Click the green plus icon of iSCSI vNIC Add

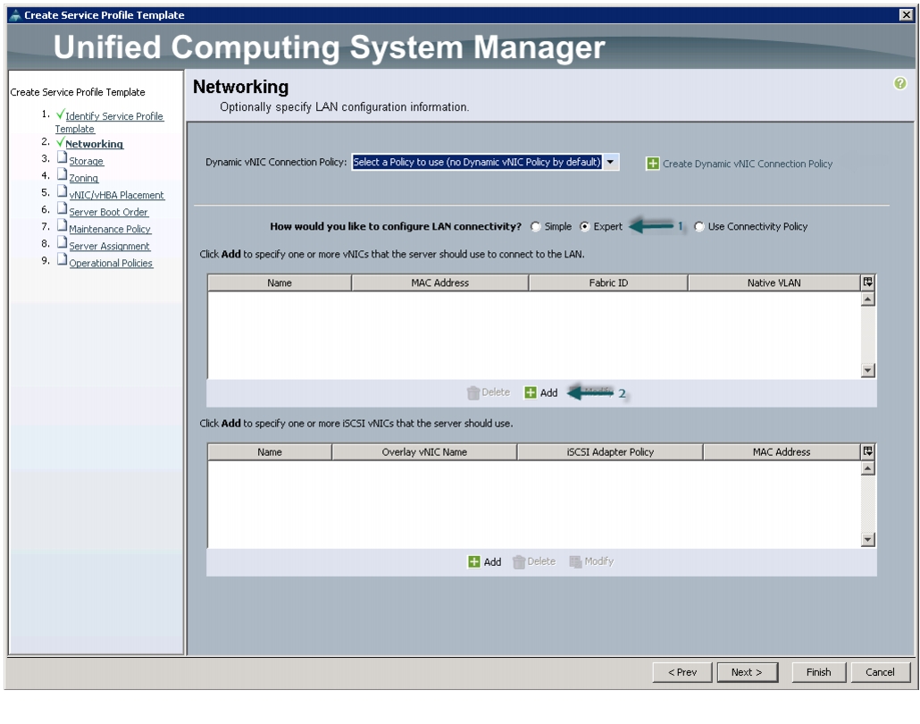click(x=474, y=562)
